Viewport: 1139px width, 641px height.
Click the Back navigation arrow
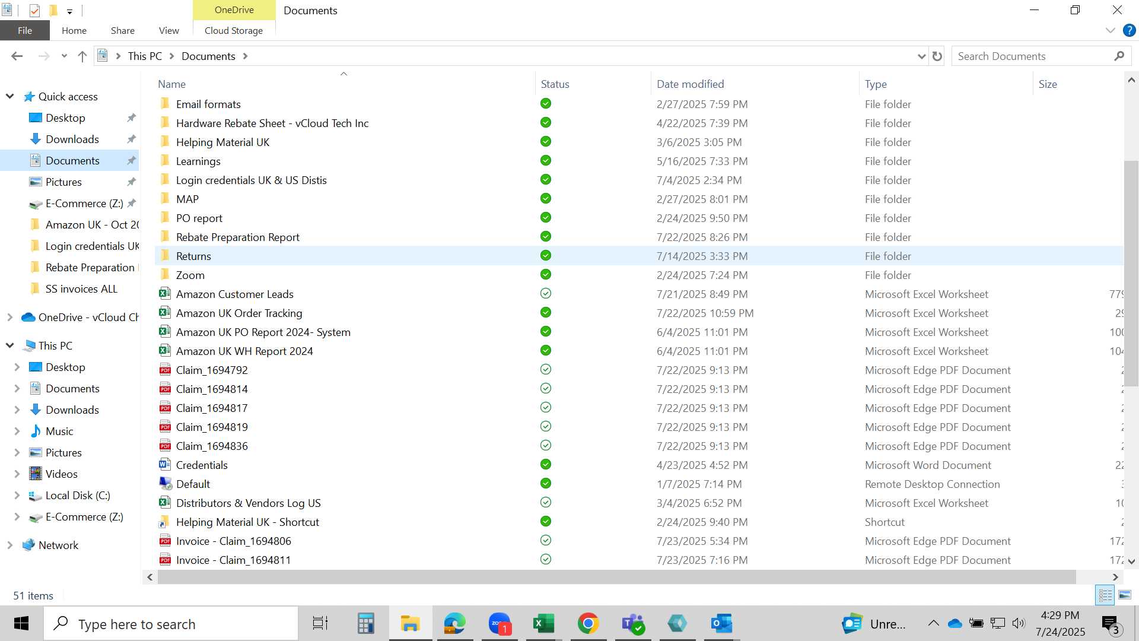click(17, 56)
